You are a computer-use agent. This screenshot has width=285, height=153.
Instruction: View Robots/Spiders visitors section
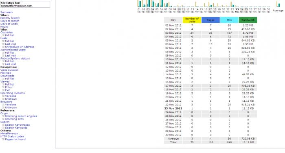click(15, 58)
